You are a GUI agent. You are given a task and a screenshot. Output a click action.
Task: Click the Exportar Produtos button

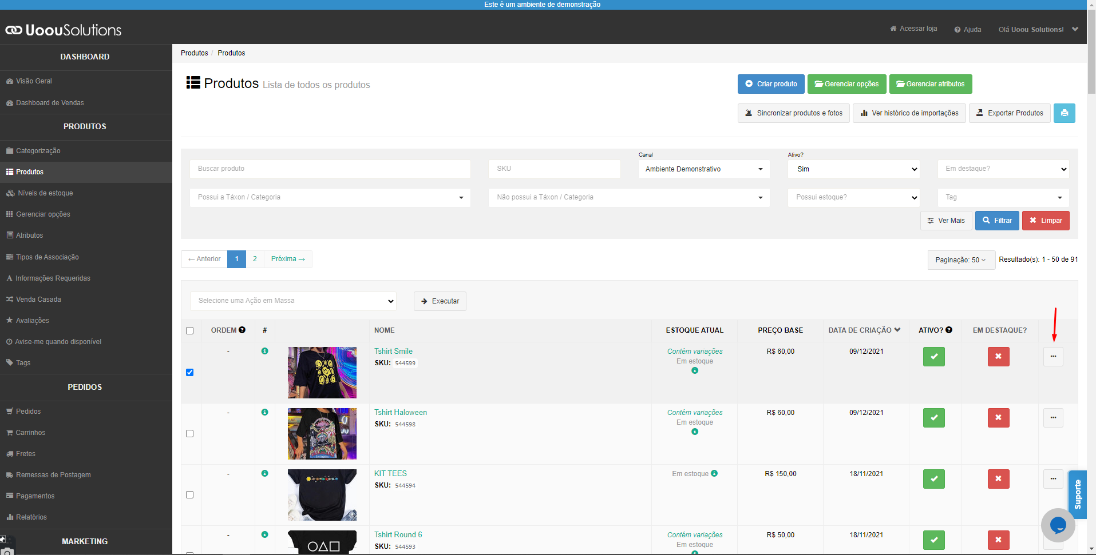[x=1010, y=113]
